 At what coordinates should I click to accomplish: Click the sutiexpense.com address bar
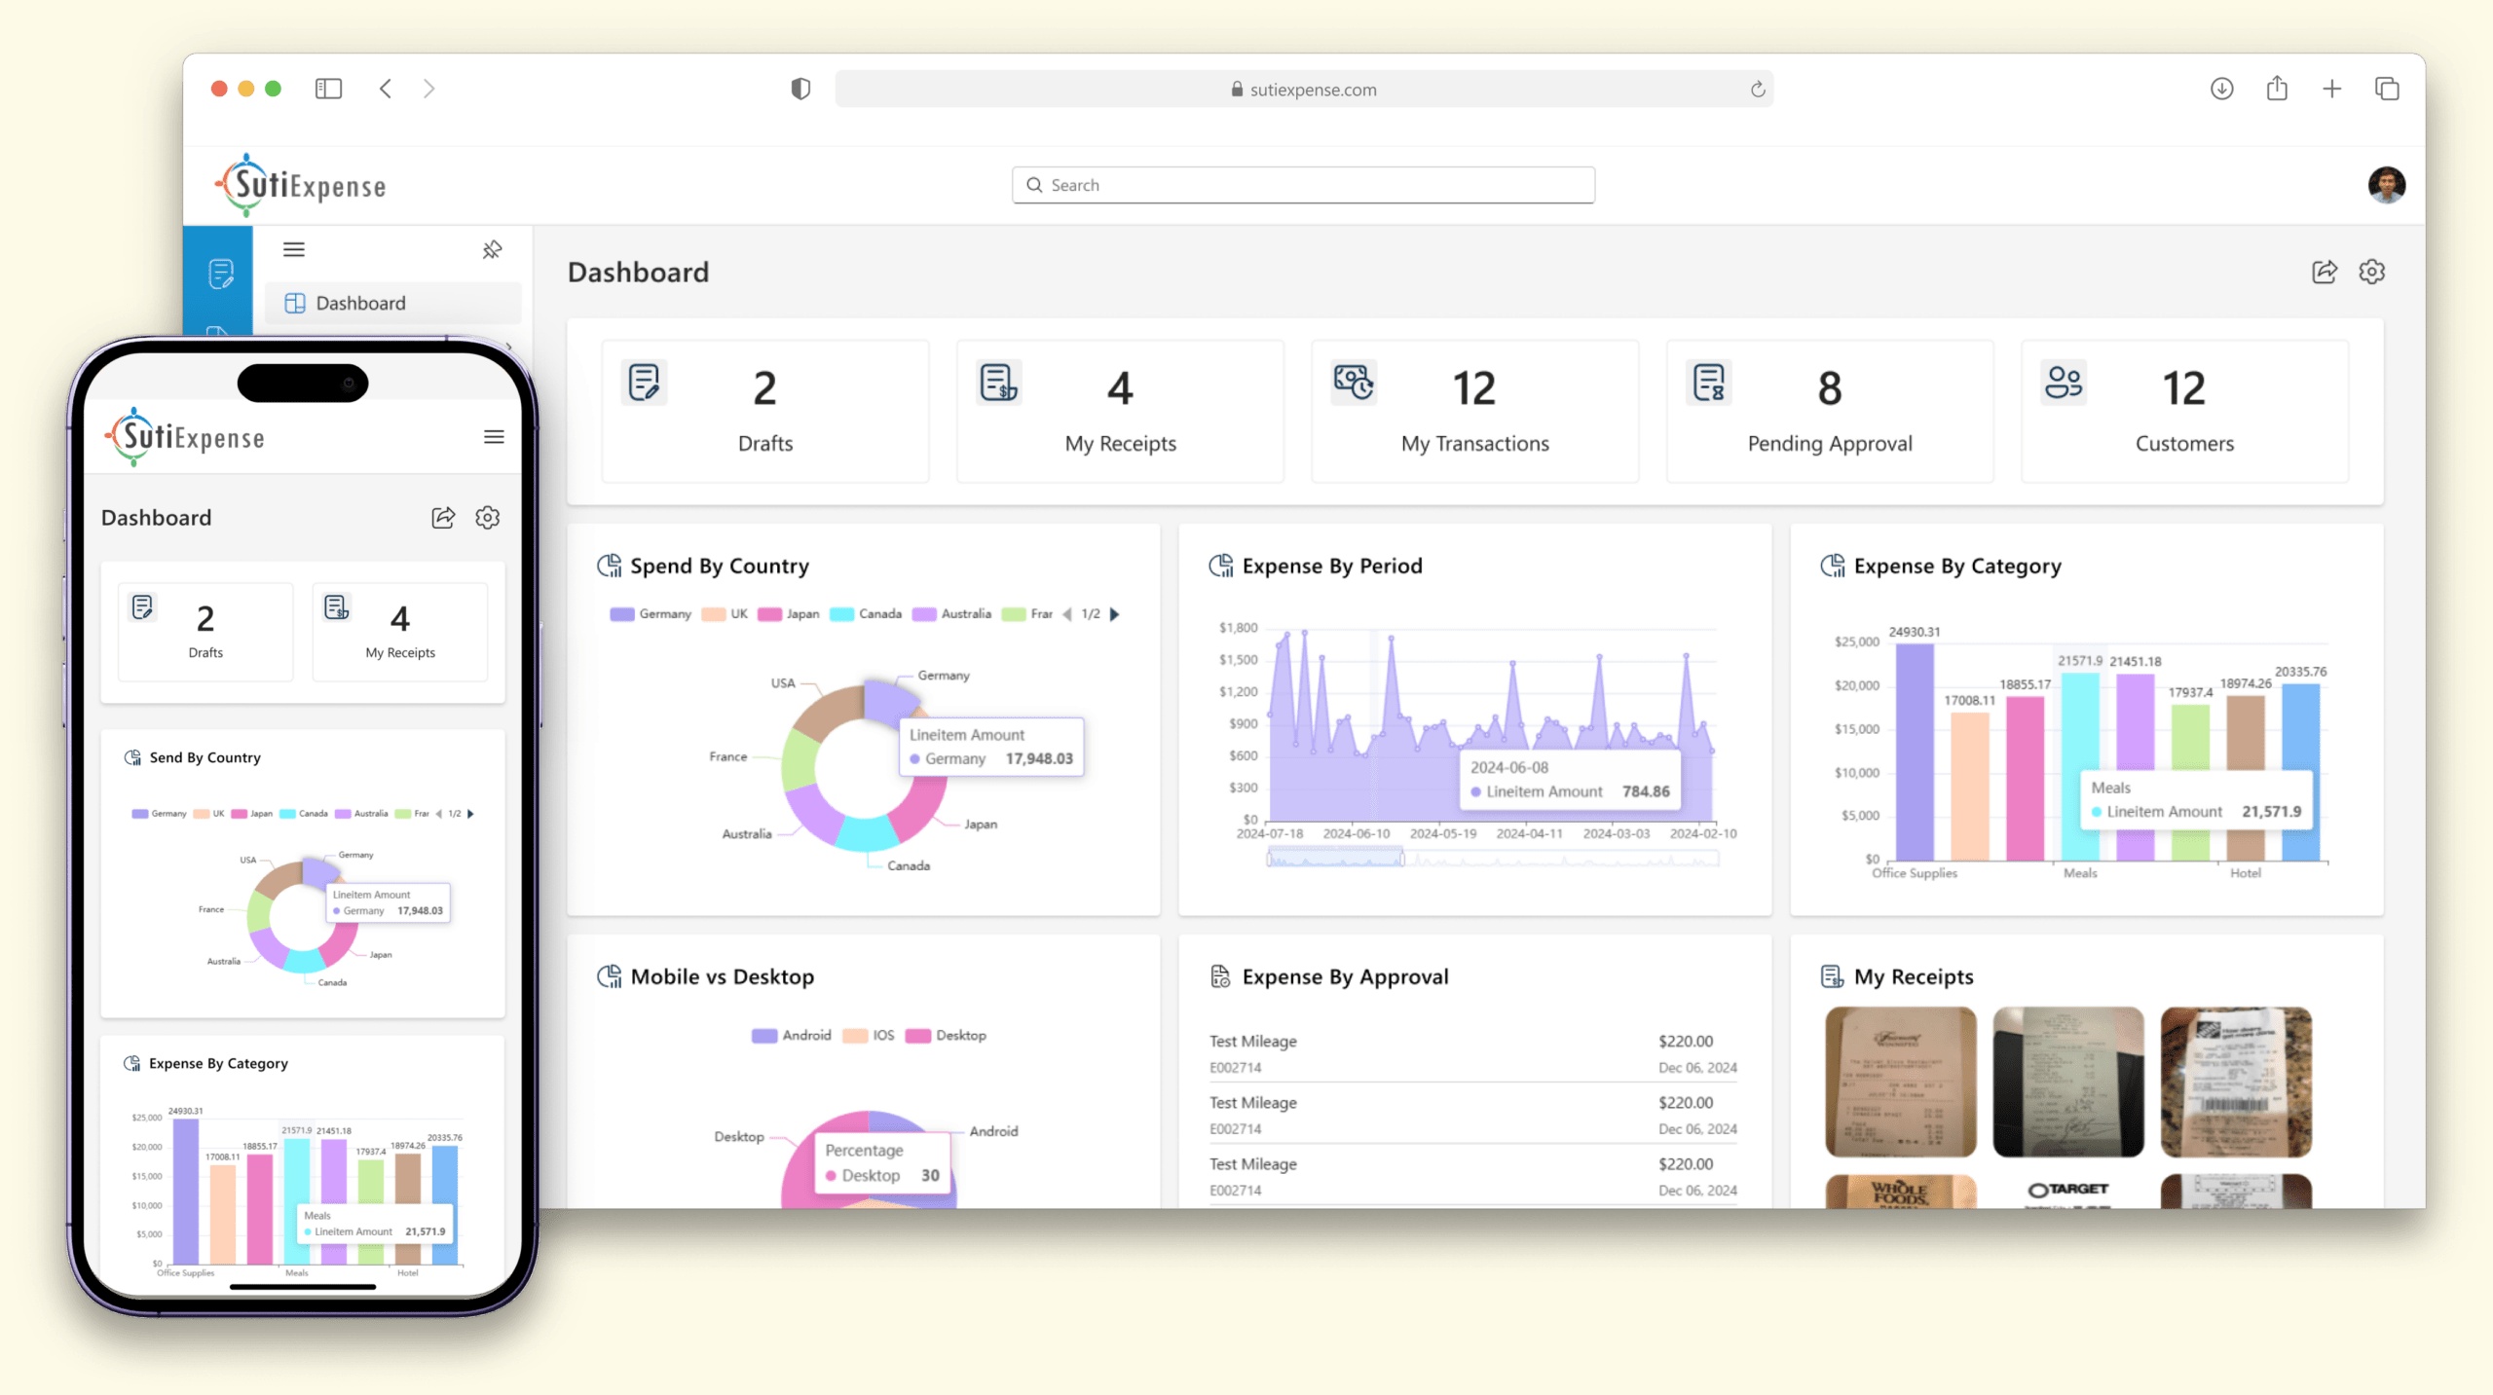tap(1304, 90)
